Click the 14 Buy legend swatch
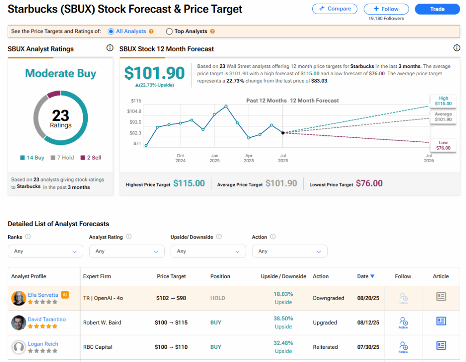Image resolution: width=466 pixels, height=362 pixels. tap(22, 158)
